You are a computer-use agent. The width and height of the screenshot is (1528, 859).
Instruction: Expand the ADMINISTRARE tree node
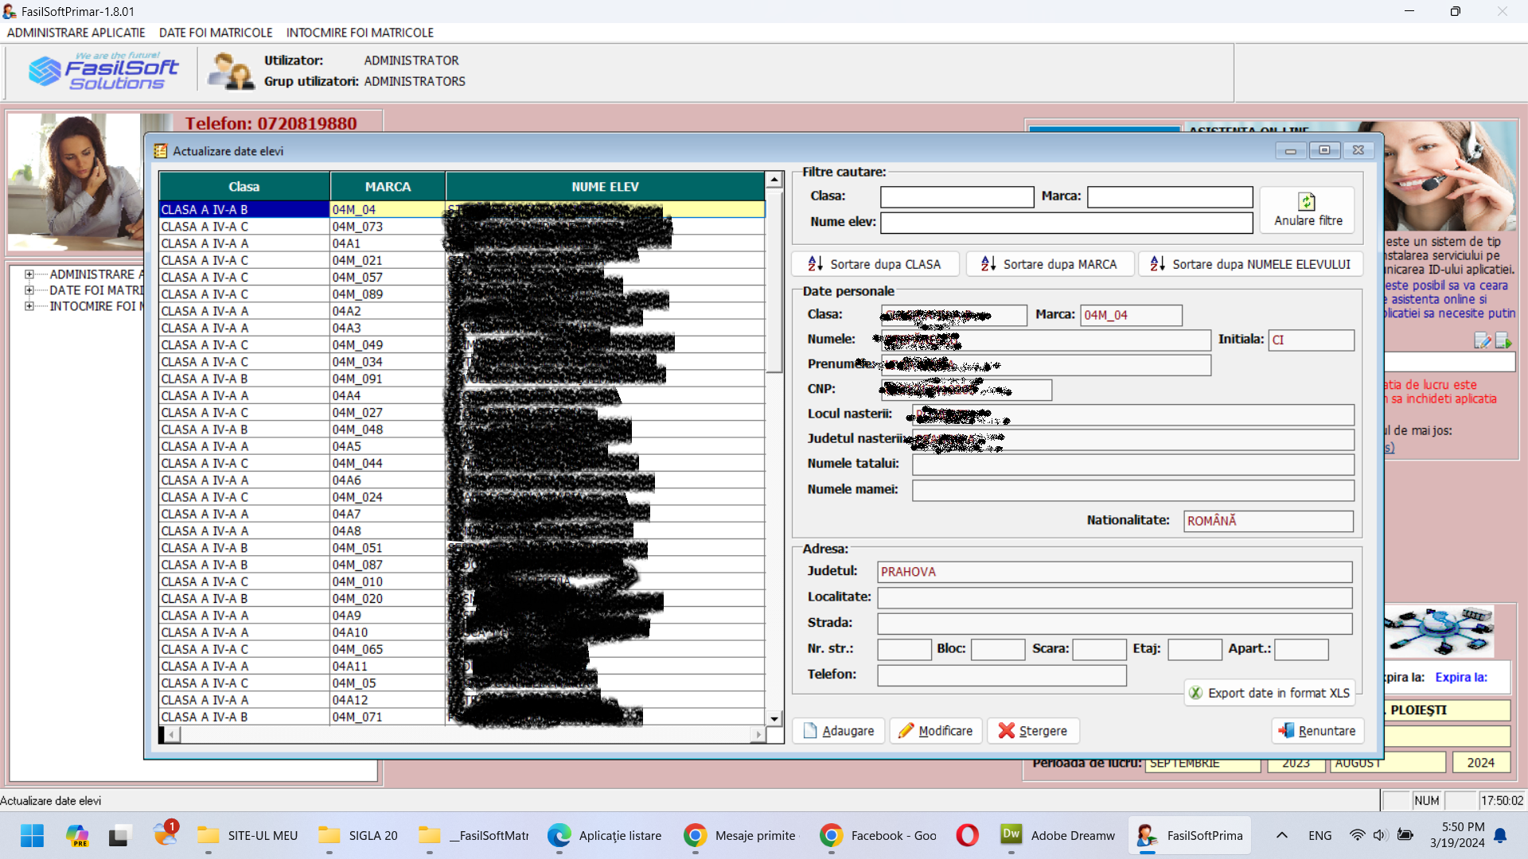[29, 274]
